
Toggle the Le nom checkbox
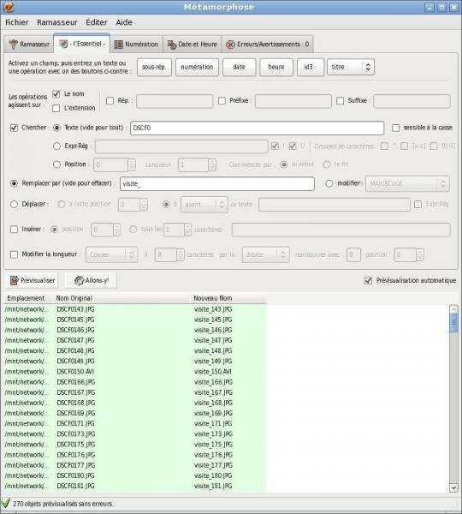click(x=56, y=94)
